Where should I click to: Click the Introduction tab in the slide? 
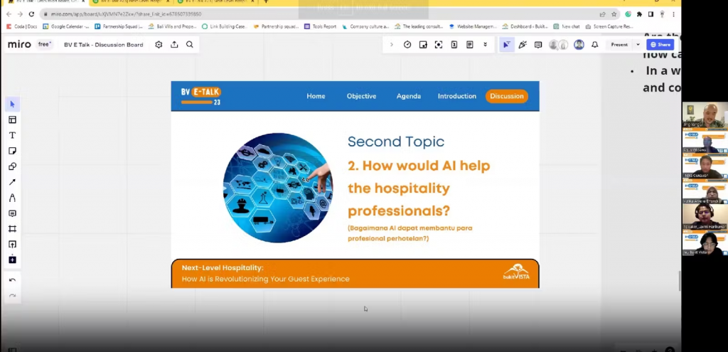(457, 96)
